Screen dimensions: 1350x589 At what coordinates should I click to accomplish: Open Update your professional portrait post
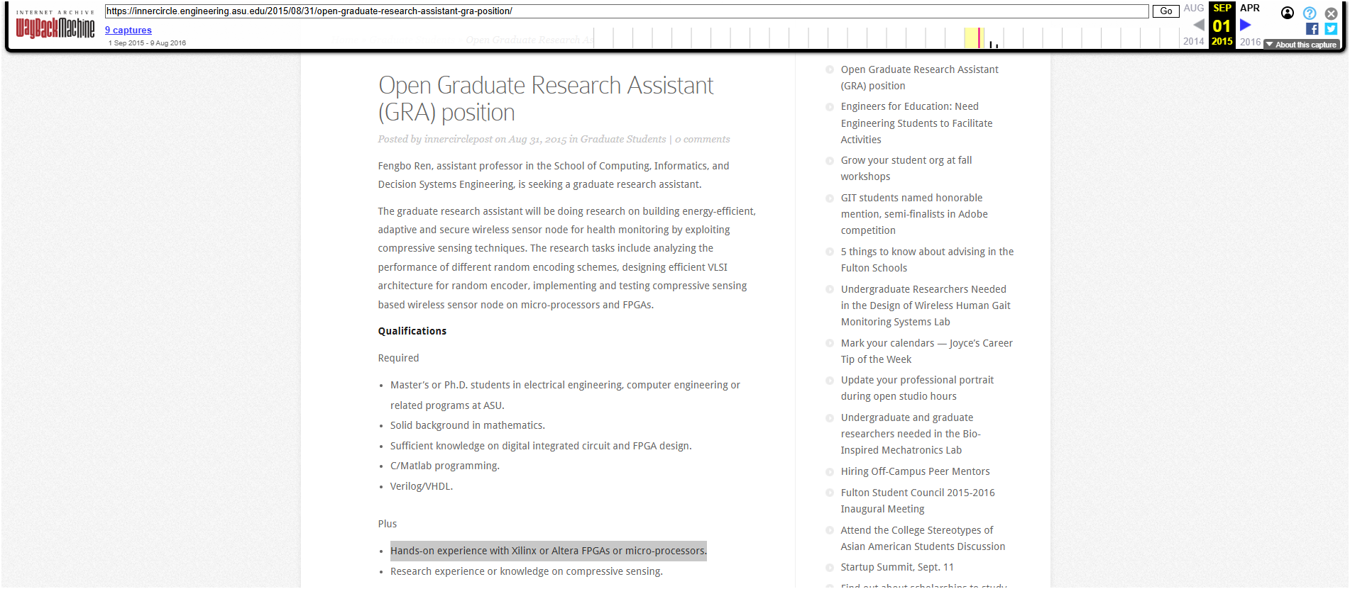coord(917,388)
